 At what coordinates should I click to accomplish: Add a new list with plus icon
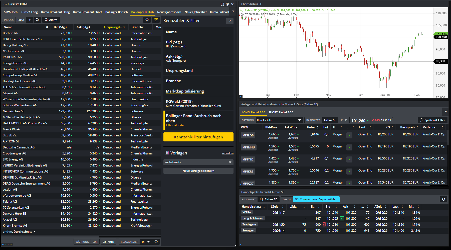(30, 20)
